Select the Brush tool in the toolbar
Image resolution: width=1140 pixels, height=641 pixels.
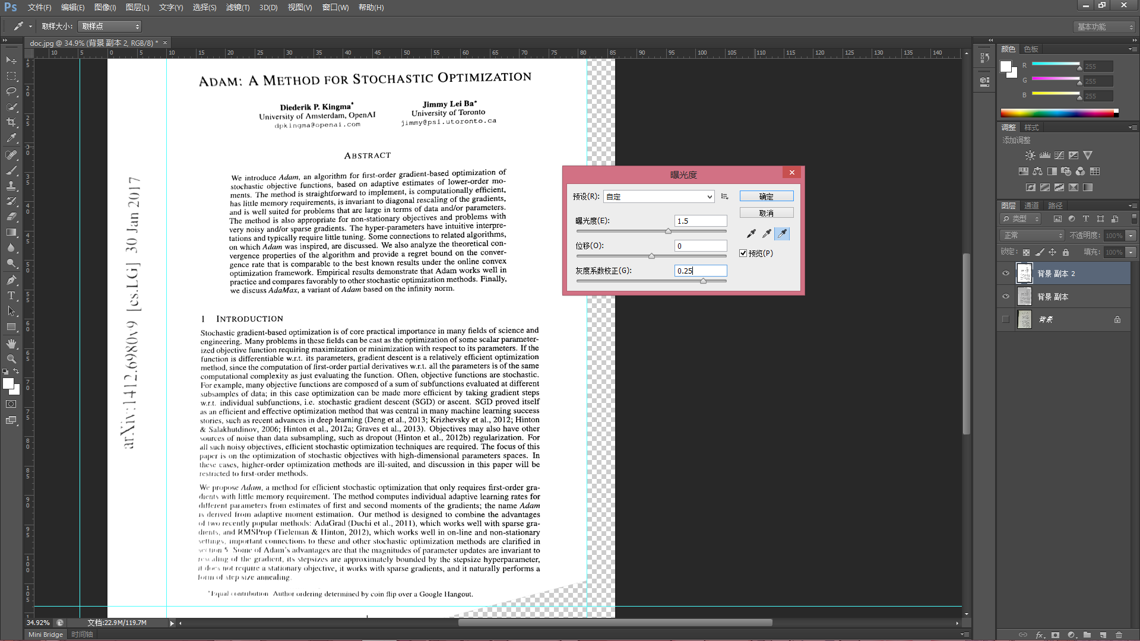(11, 170)
